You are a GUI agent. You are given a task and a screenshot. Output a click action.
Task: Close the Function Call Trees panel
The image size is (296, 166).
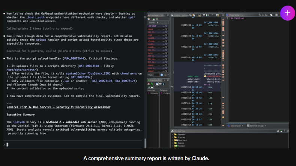click(168, 80)
